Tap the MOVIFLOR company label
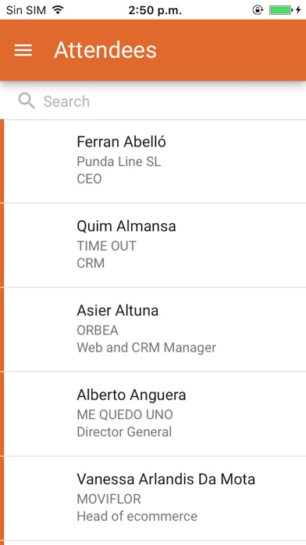Image resolution: width=306 pixels, height=545 pixels. click(x=109, y=499)
